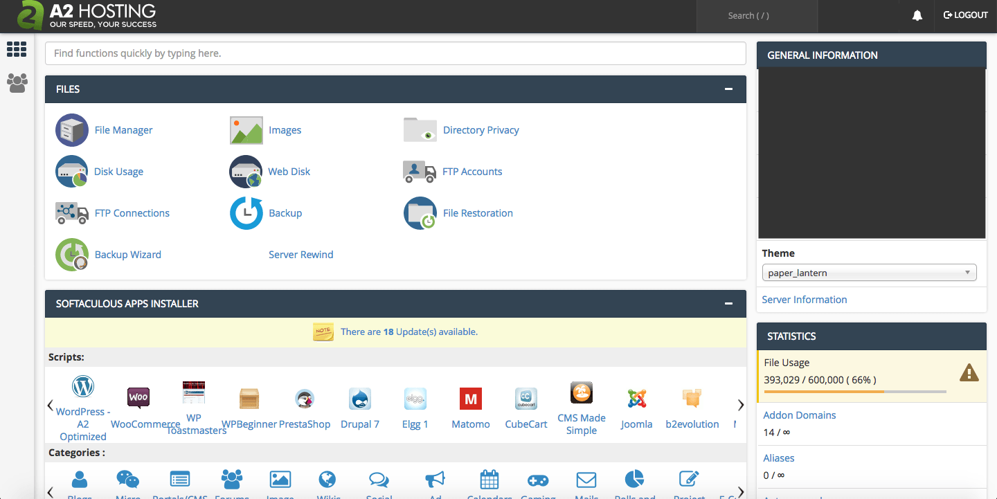Click 393,029 / 600,000 file usage text
The height and width of the screenshot is (499, 997).
[820, 380]
